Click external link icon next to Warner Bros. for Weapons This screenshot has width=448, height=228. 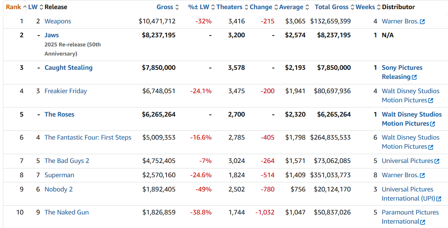[x=422, y=22]
